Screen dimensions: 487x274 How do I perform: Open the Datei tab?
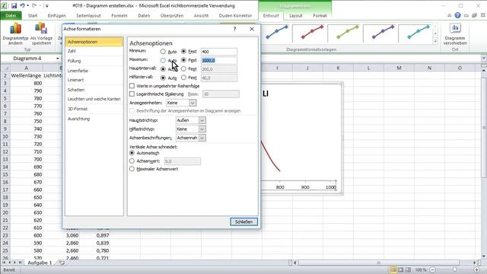click(11, 15)
